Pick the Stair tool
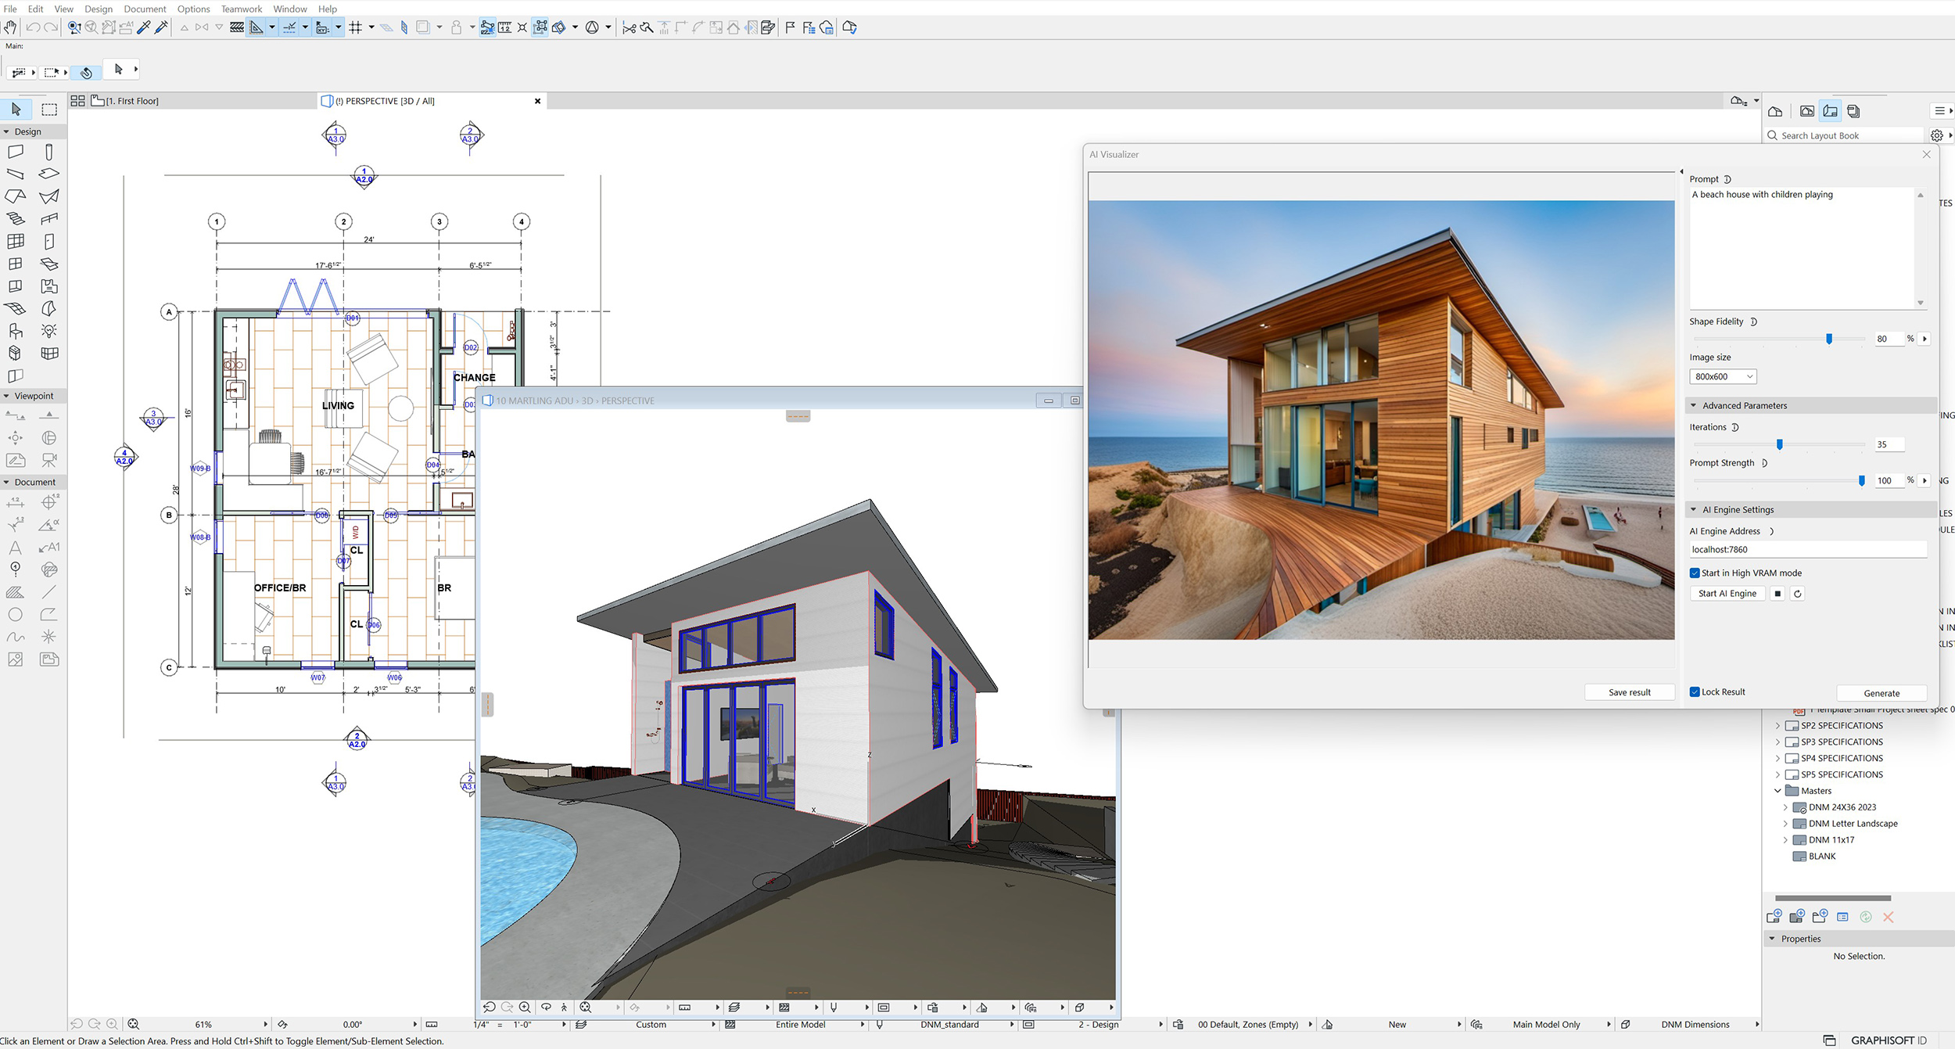 click(16, 219)
